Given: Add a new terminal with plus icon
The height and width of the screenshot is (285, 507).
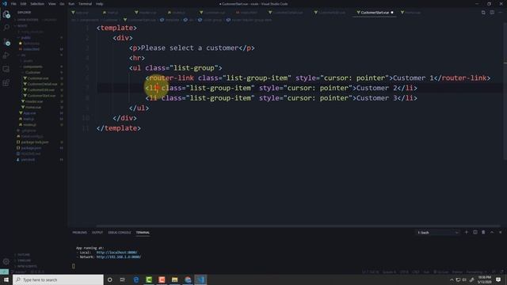Looking at the screenshot, I should pyautogui.click(x=467, y=232).
